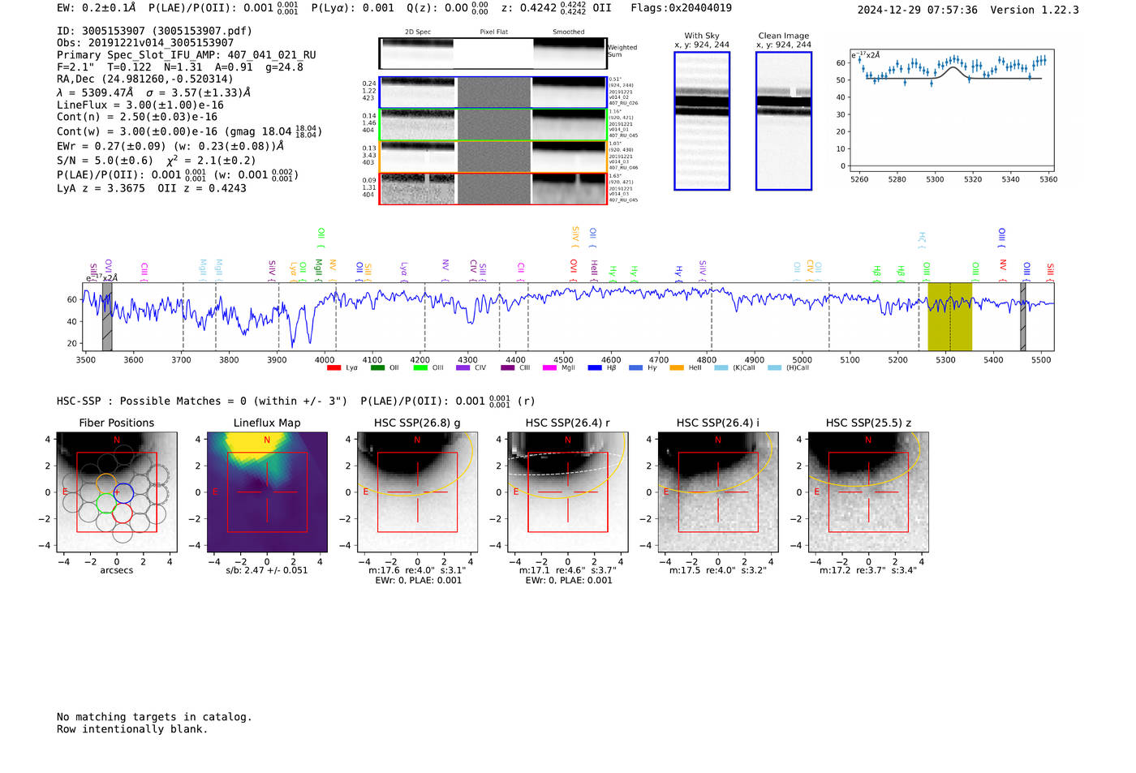Viewport: 1136px width, 773px height.
Task: Select the blue-bordered fiber 2D spectrum row
Action: tap(493, 92)
